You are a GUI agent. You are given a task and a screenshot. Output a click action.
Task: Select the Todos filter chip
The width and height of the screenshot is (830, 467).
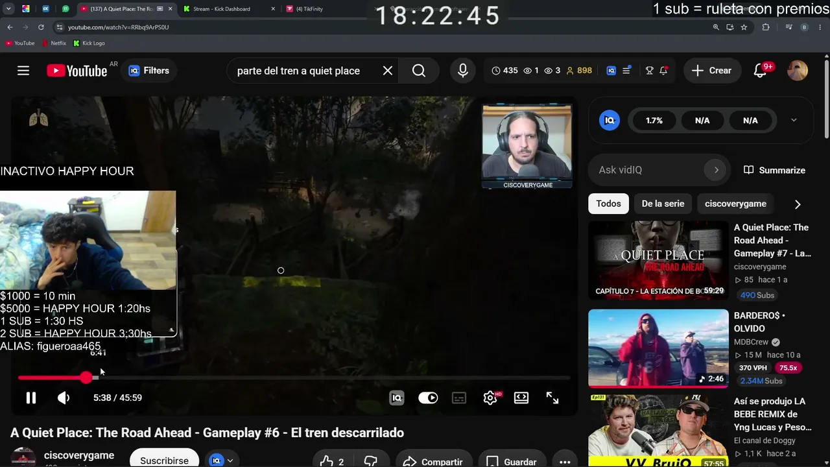point(608,204)
